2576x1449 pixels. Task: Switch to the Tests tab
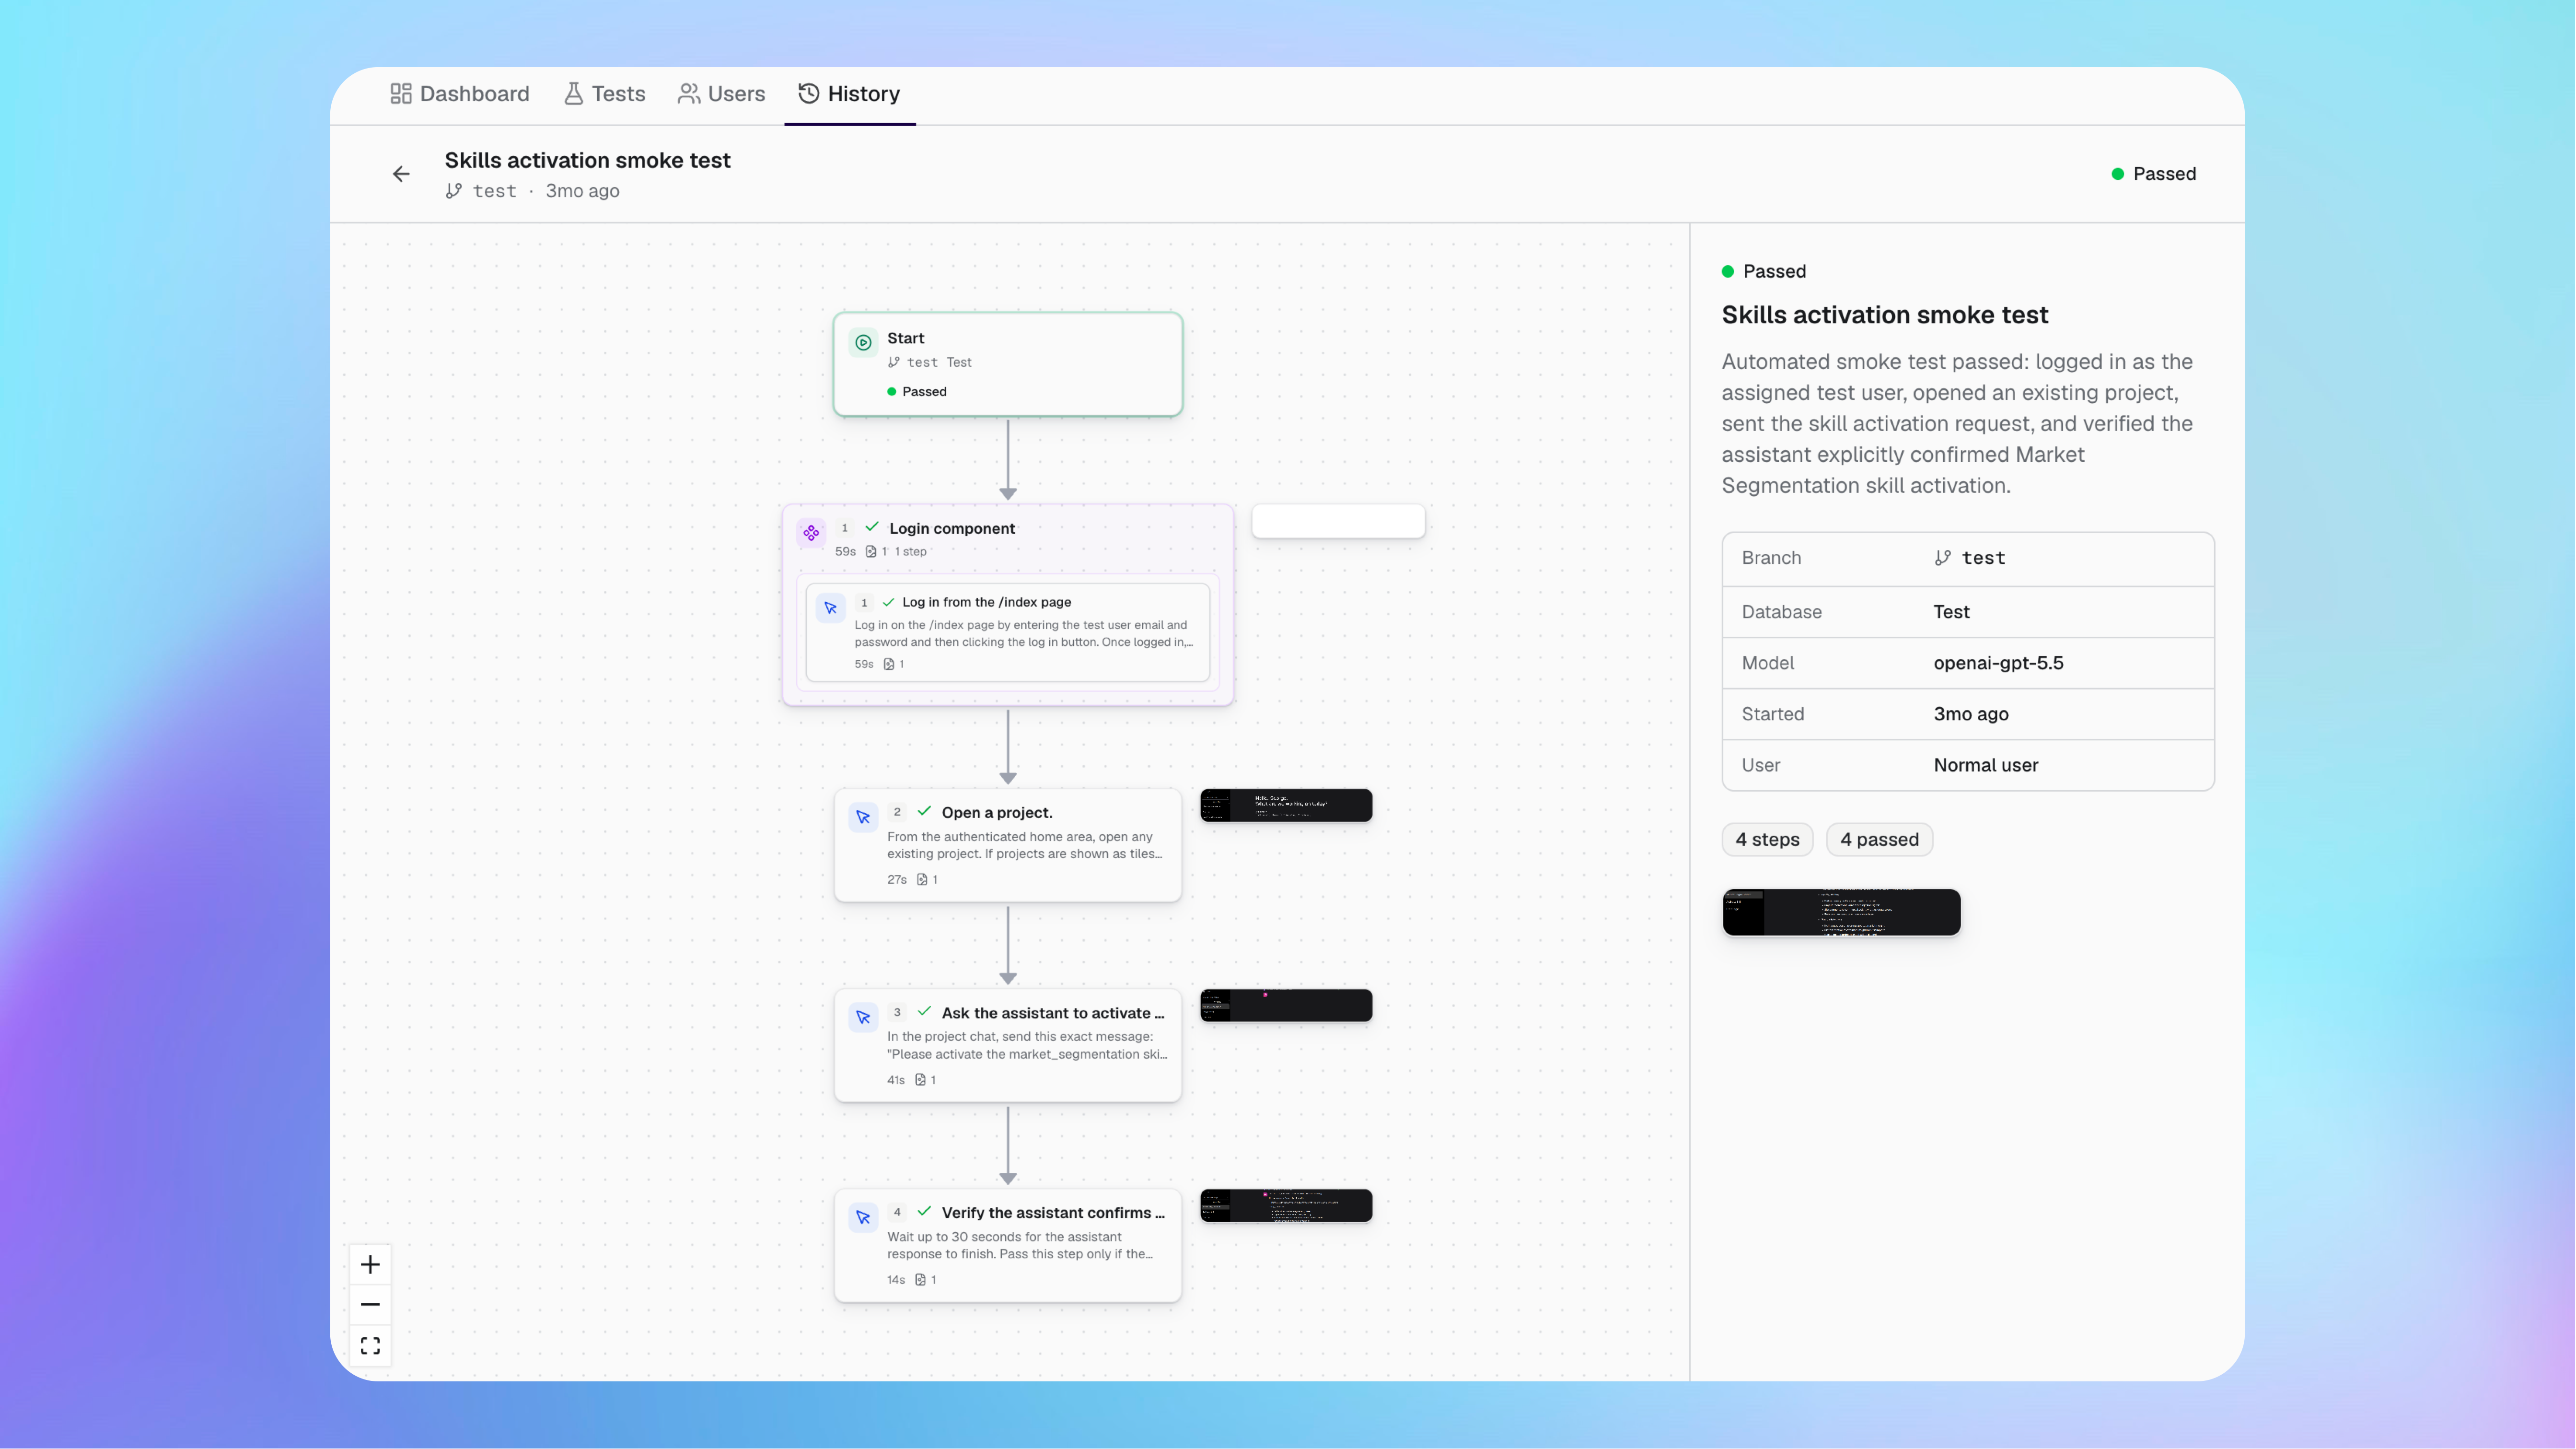[x=604, y=94]
